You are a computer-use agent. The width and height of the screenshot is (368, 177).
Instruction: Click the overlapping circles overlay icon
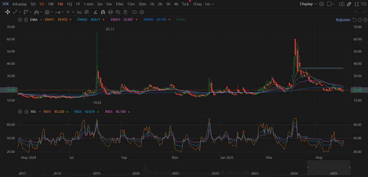[x=134, y=12]
